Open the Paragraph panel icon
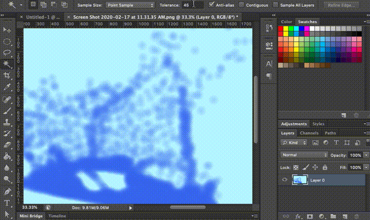This screenshot has width=370, height=220. pos(269,76)
